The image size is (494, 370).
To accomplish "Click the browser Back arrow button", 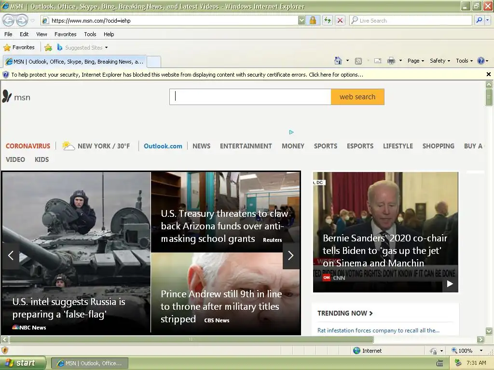I will [x=9, y=21].
